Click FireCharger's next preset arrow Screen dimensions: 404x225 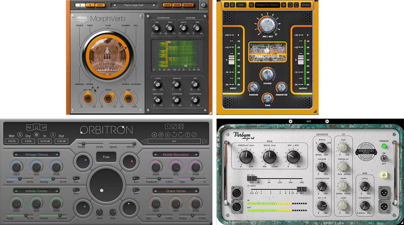283,5
